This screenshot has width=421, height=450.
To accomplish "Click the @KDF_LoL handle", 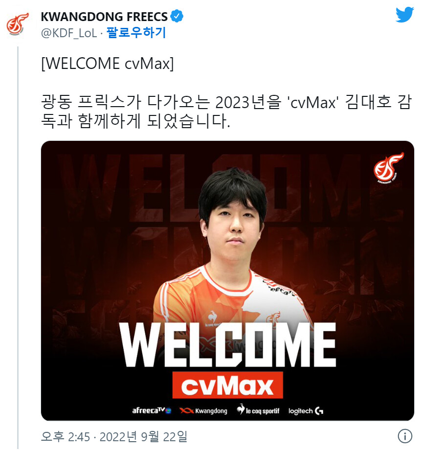I will point(69,33).
